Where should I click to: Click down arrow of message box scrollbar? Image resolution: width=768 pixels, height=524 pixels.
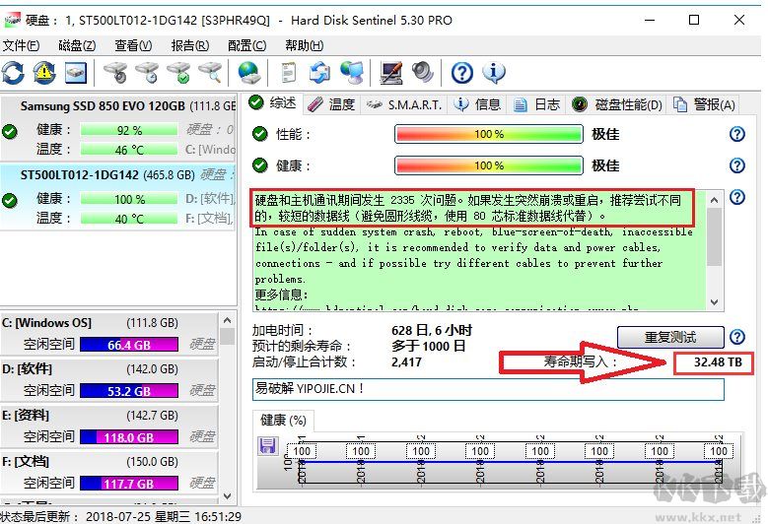coord(714,301)
